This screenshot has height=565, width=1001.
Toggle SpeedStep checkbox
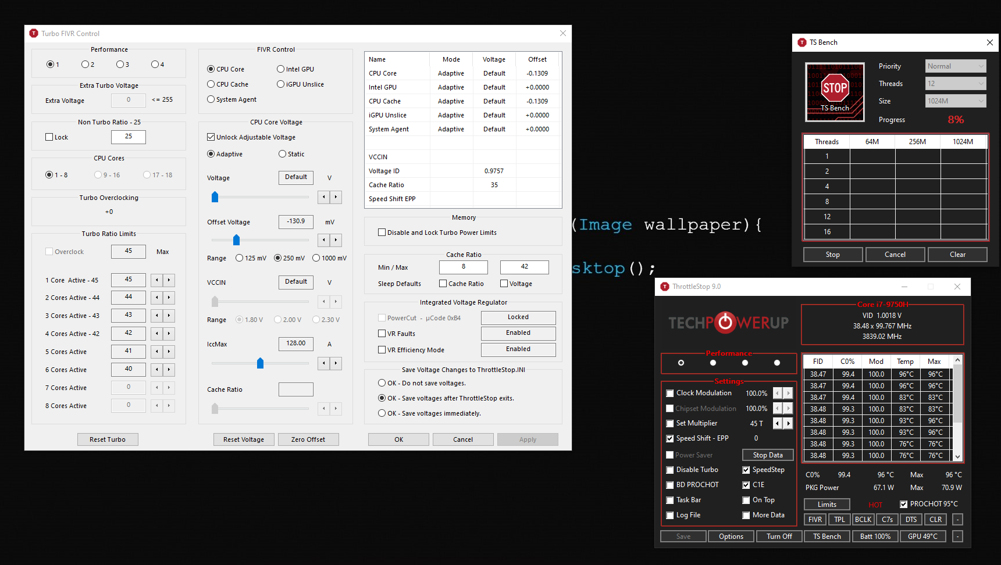746,470
